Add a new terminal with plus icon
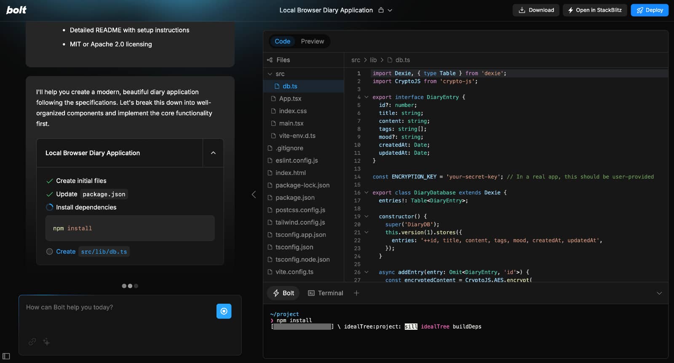 pyautogui.click(x=356, y=293)
